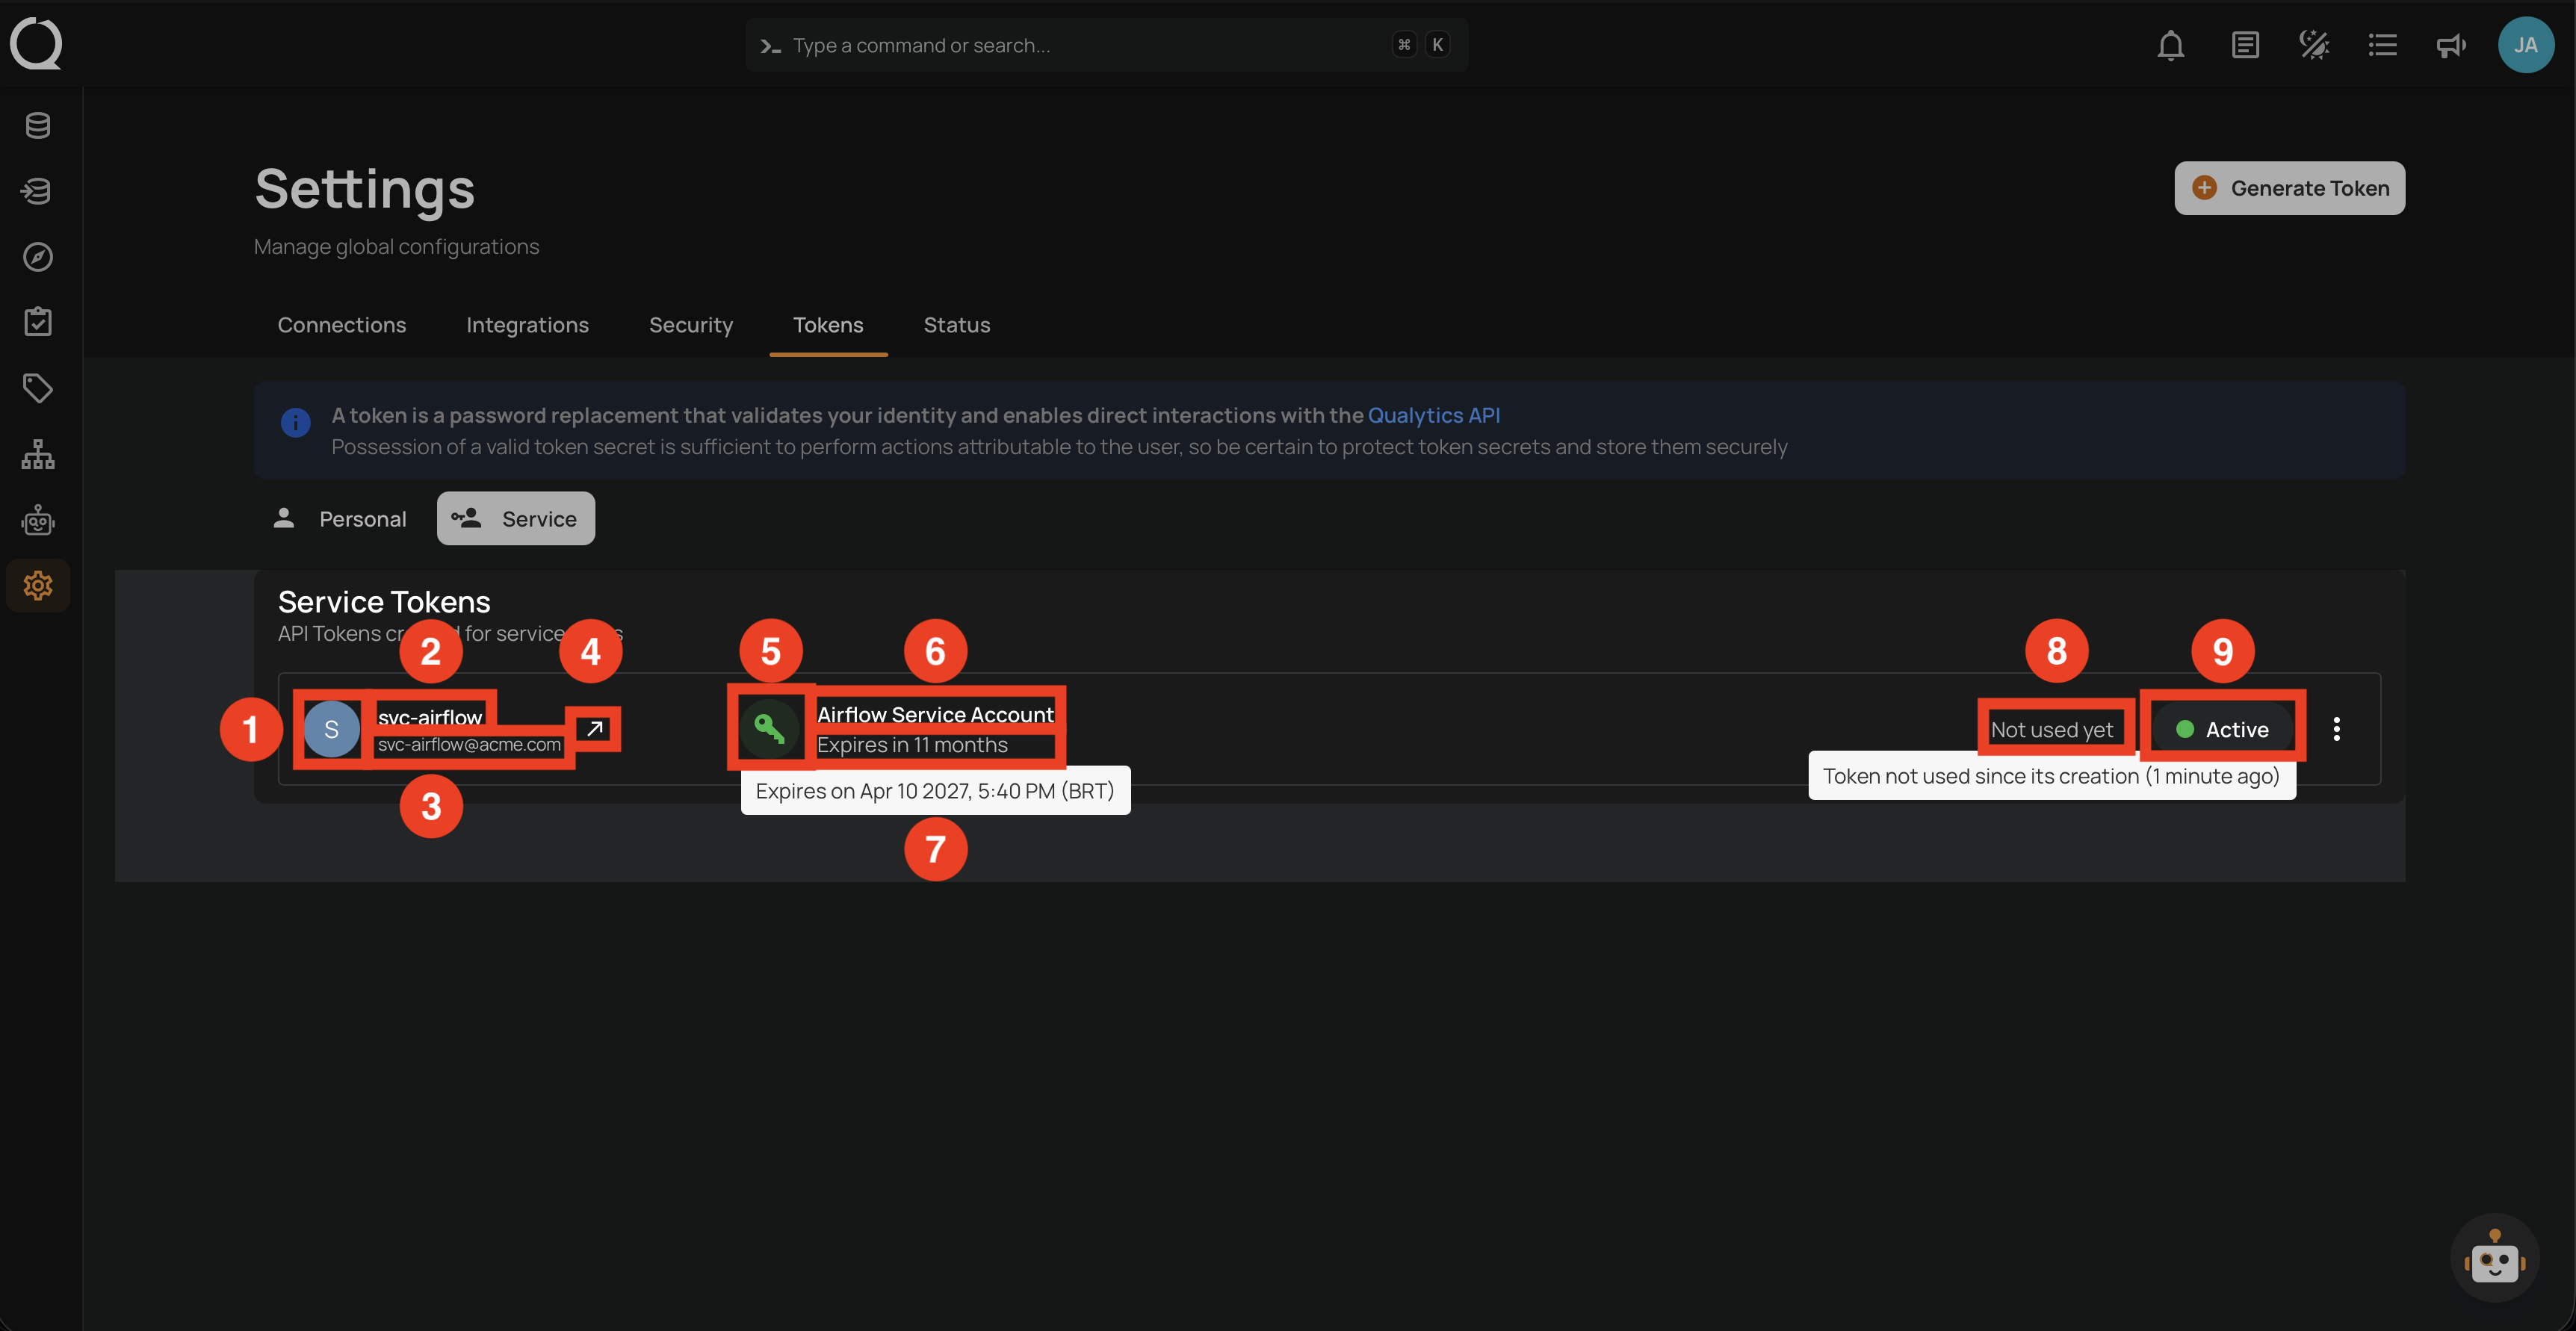Open the notifications bell
The width and height of the screenshot is (2576, 1331).
[x=2170, y=45]
